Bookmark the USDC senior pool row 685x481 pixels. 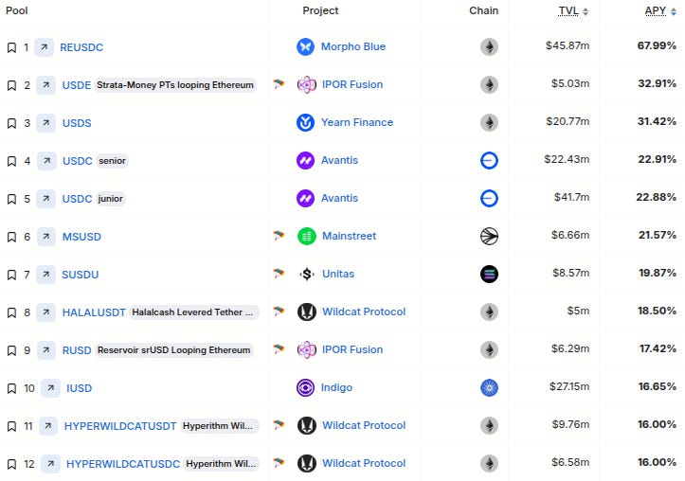pos(11,161)
